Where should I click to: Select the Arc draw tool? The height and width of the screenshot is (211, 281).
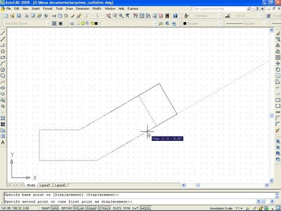click(x=3, y=64)
